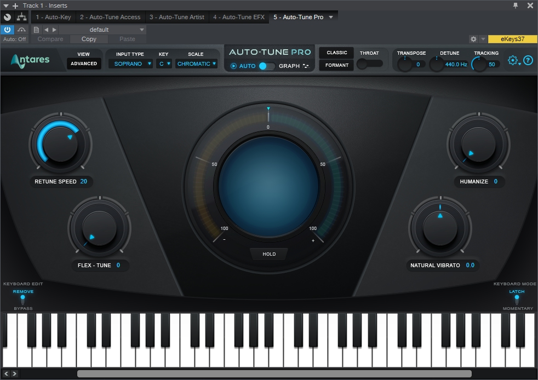Toggle the Auto/Graph mode switch

pos(267,66)
